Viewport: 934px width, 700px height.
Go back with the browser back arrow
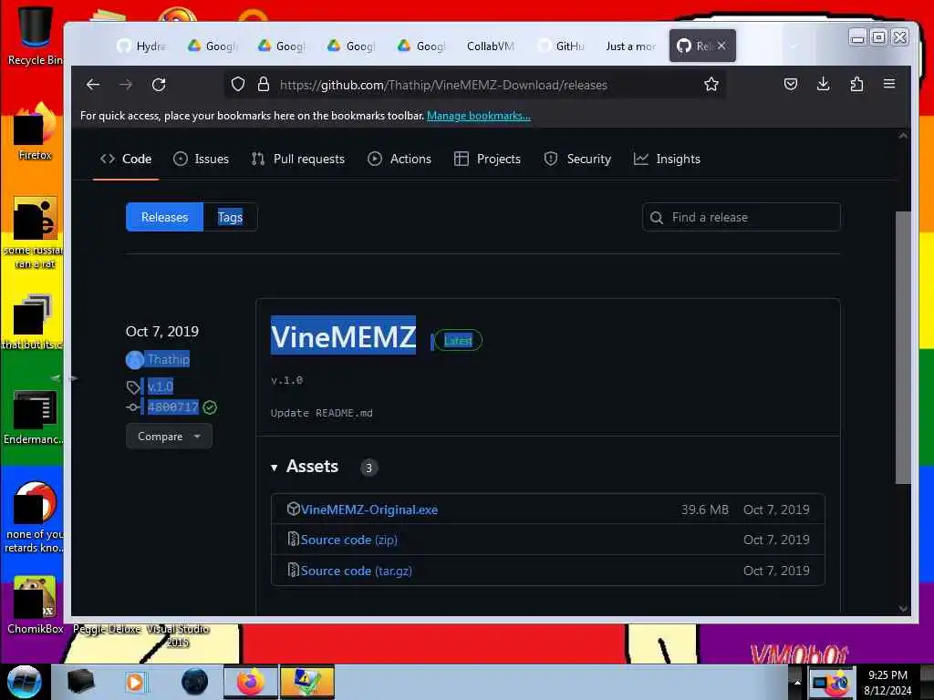pyautogui.click(x=93, y=85)
